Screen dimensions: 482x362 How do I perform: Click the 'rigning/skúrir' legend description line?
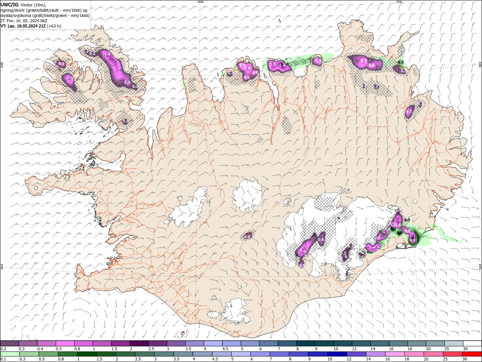pos(44,10)
